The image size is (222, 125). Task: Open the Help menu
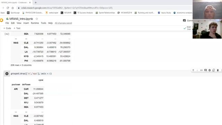coord(50,23)
